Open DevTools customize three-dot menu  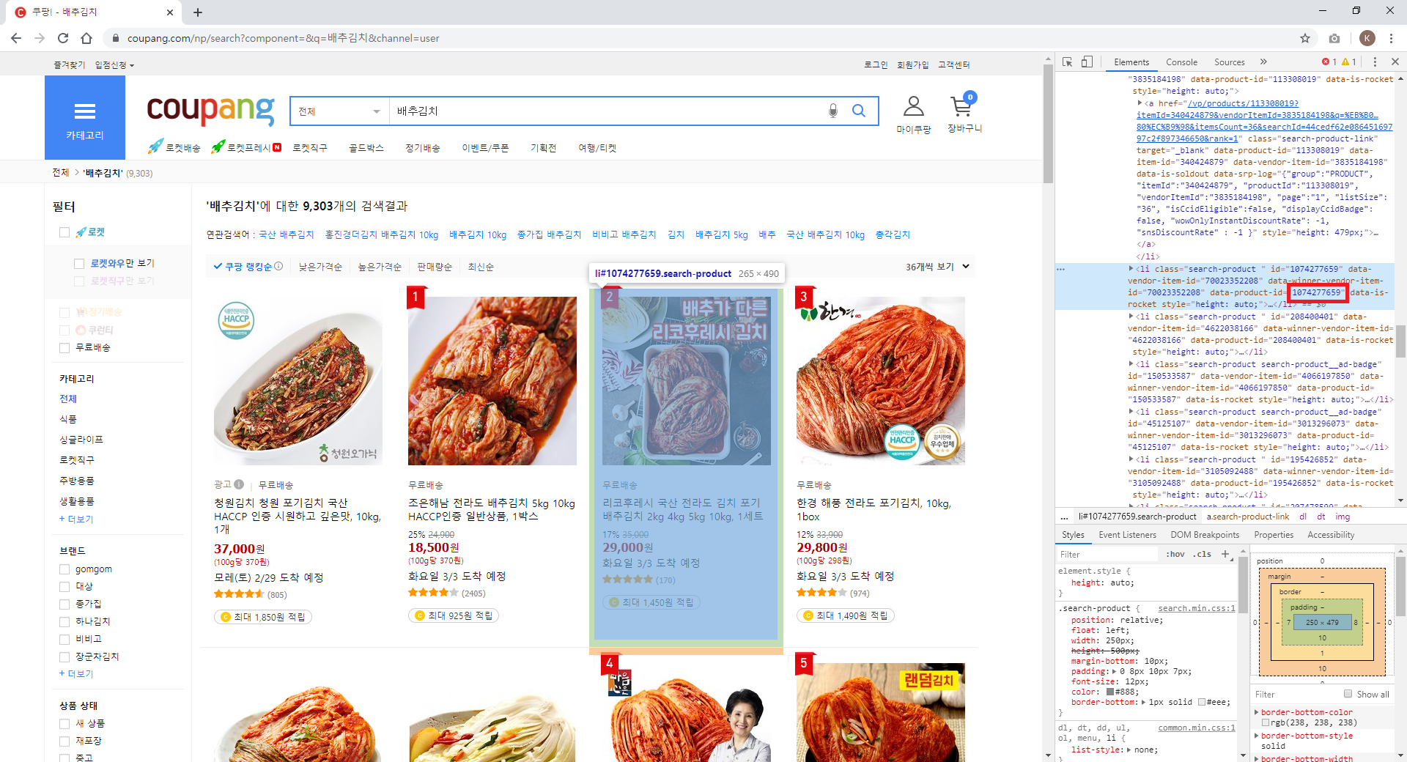click(x=1375, y=62)
